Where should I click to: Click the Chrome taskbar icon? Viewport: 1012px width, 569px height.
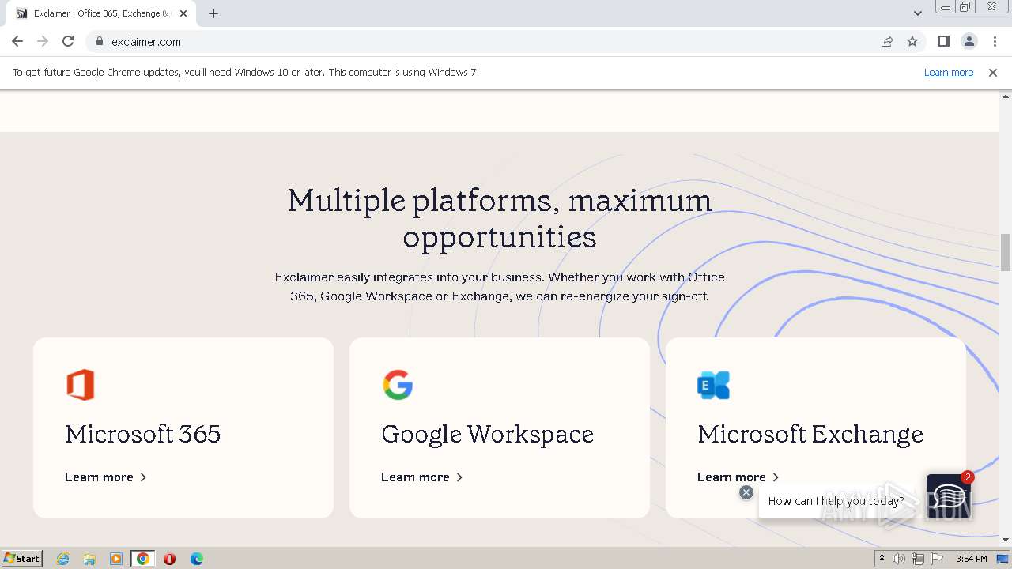tap(143, 559)
